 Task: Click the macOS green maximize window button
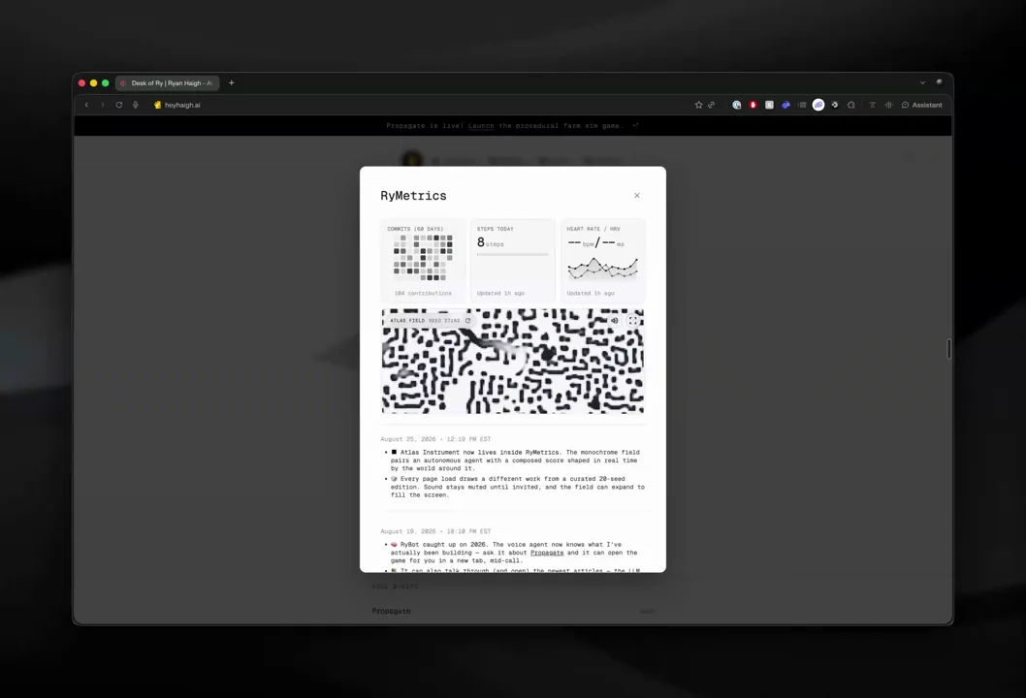[106, 83]
